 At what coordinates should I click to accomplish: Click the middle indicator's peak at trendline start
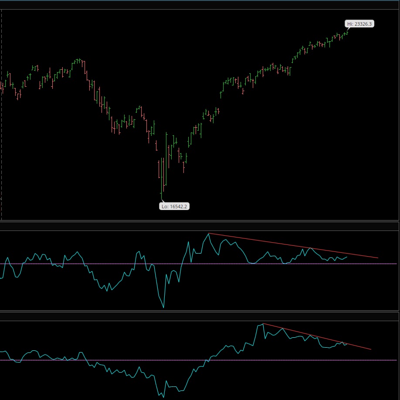point(209,234)
